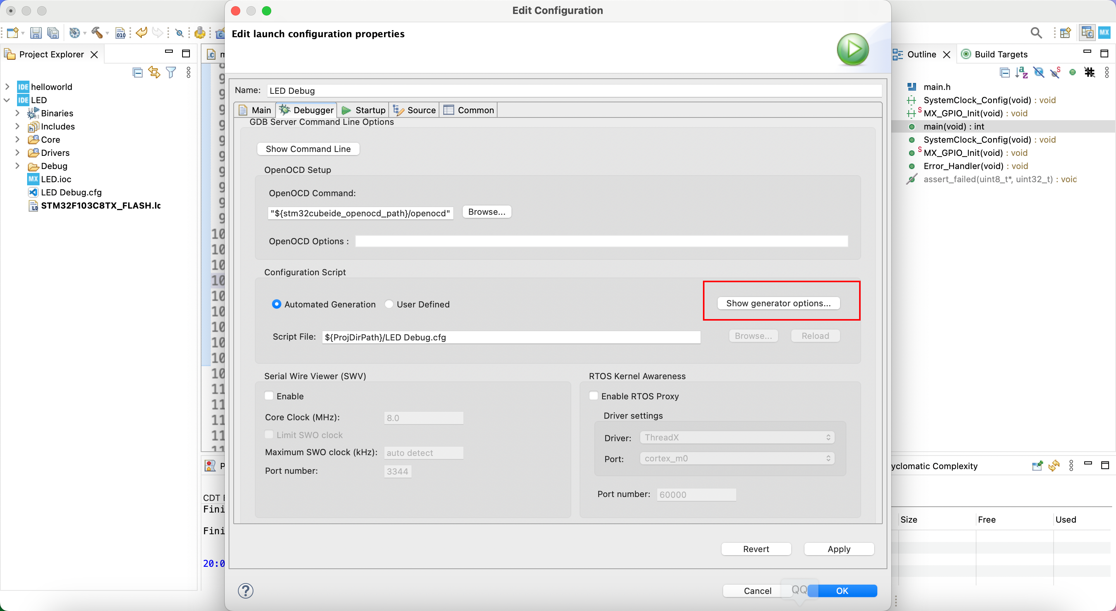The width and height of the screenshot is (1116, 611).
Task: Click the yellow back arrow toolbar icon
Action: coord(141,33)
